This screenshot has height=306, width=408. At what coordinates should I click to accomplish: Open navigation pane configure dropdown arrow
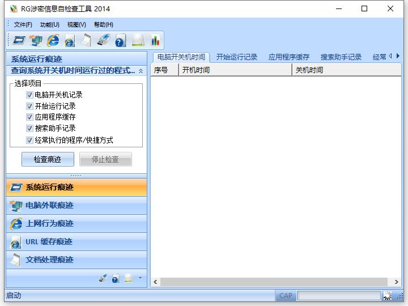(140, 278)
